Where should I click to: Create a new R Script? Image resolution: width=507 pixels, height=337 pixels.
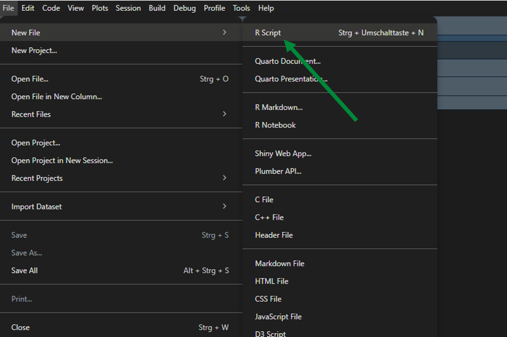(340, 32)
